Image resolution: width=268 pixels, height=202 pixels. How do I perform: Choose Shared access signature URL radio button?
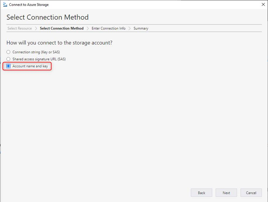pos(8,59)
